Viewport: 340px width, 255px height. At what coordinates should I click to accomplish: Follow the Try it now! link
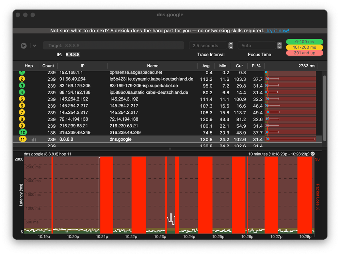pos(277,31)
